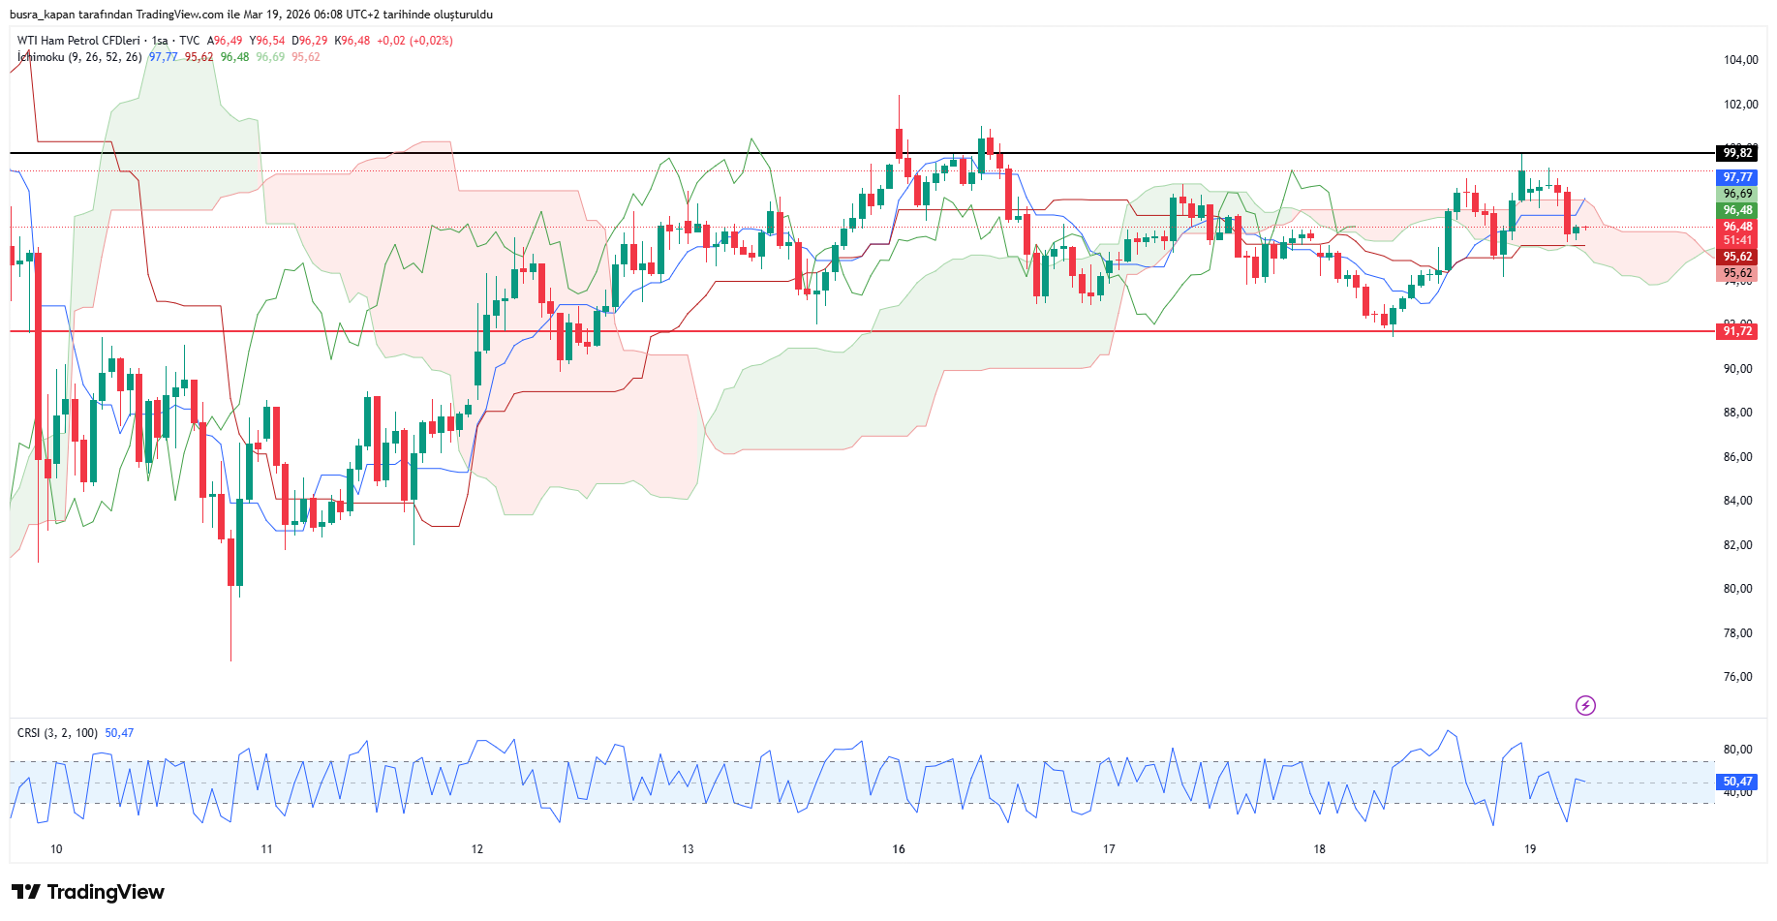Click date 19 on the time axis

pyautogui.click(x=1530, y=849)
